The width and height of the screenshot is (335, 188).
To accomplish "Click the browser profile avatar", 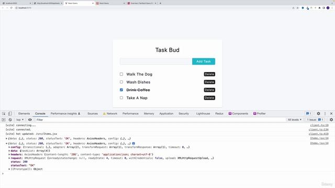I will point(328,8).
